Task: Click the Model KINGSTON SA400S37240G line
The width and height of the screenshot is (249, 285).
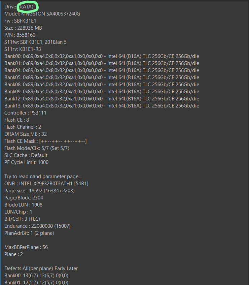Action: 42,14
